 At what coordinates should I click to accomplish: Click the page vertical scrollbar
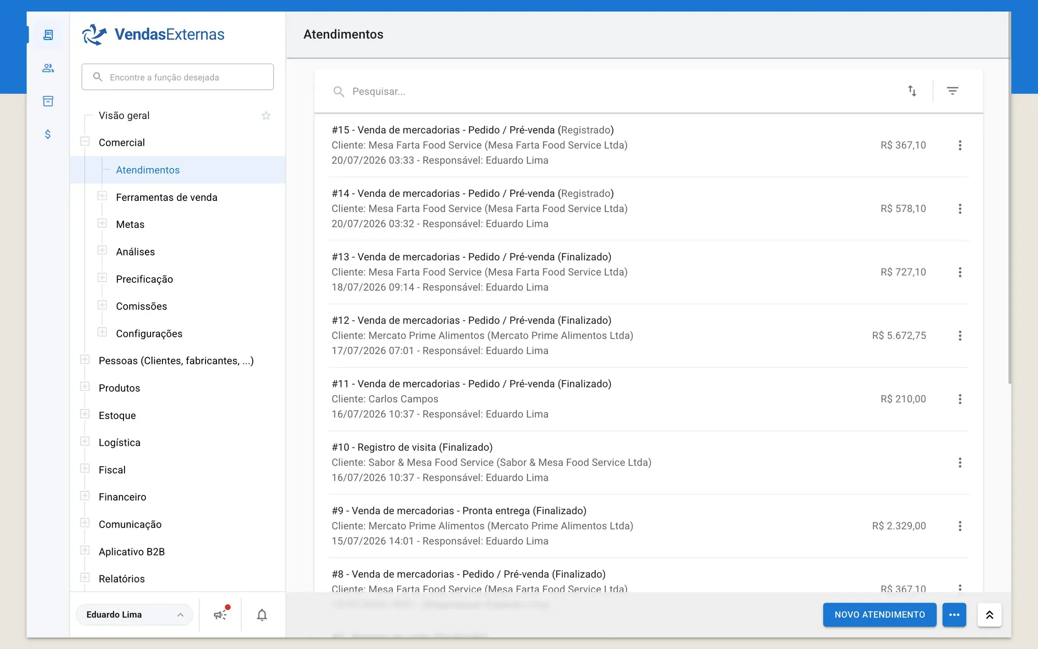pos(1009,197)
